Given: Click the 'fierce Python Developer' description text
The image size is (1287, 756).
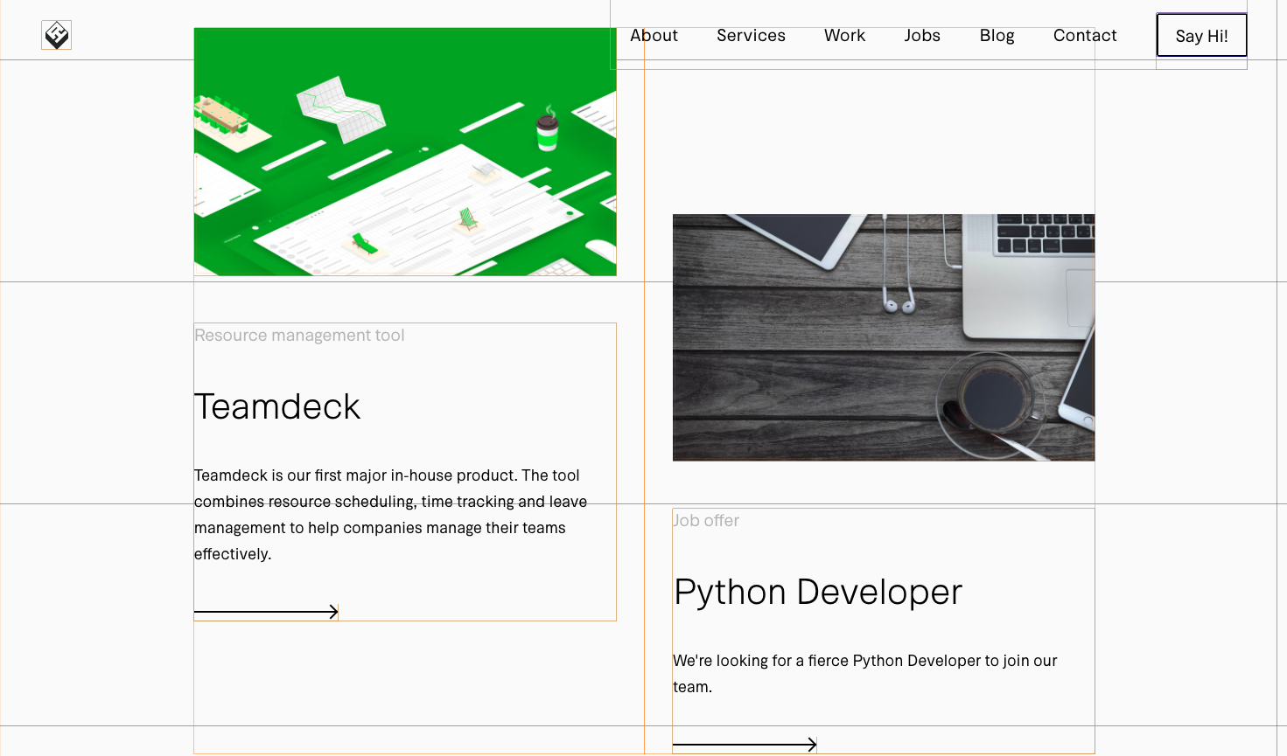Looking at the screenshot, I should pos(865,674).
